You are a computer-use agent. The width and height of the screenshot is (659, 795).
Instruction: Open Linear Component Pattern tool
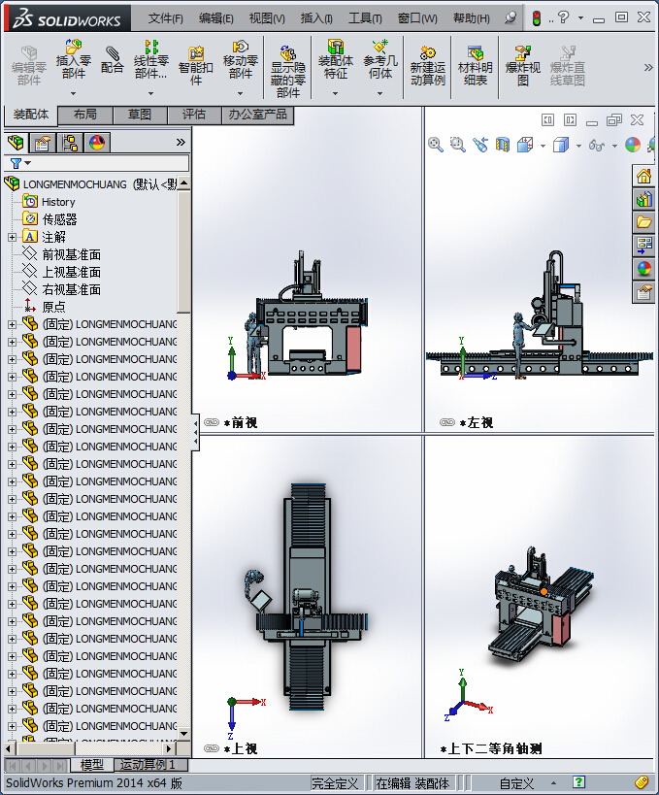coord(151,48)
